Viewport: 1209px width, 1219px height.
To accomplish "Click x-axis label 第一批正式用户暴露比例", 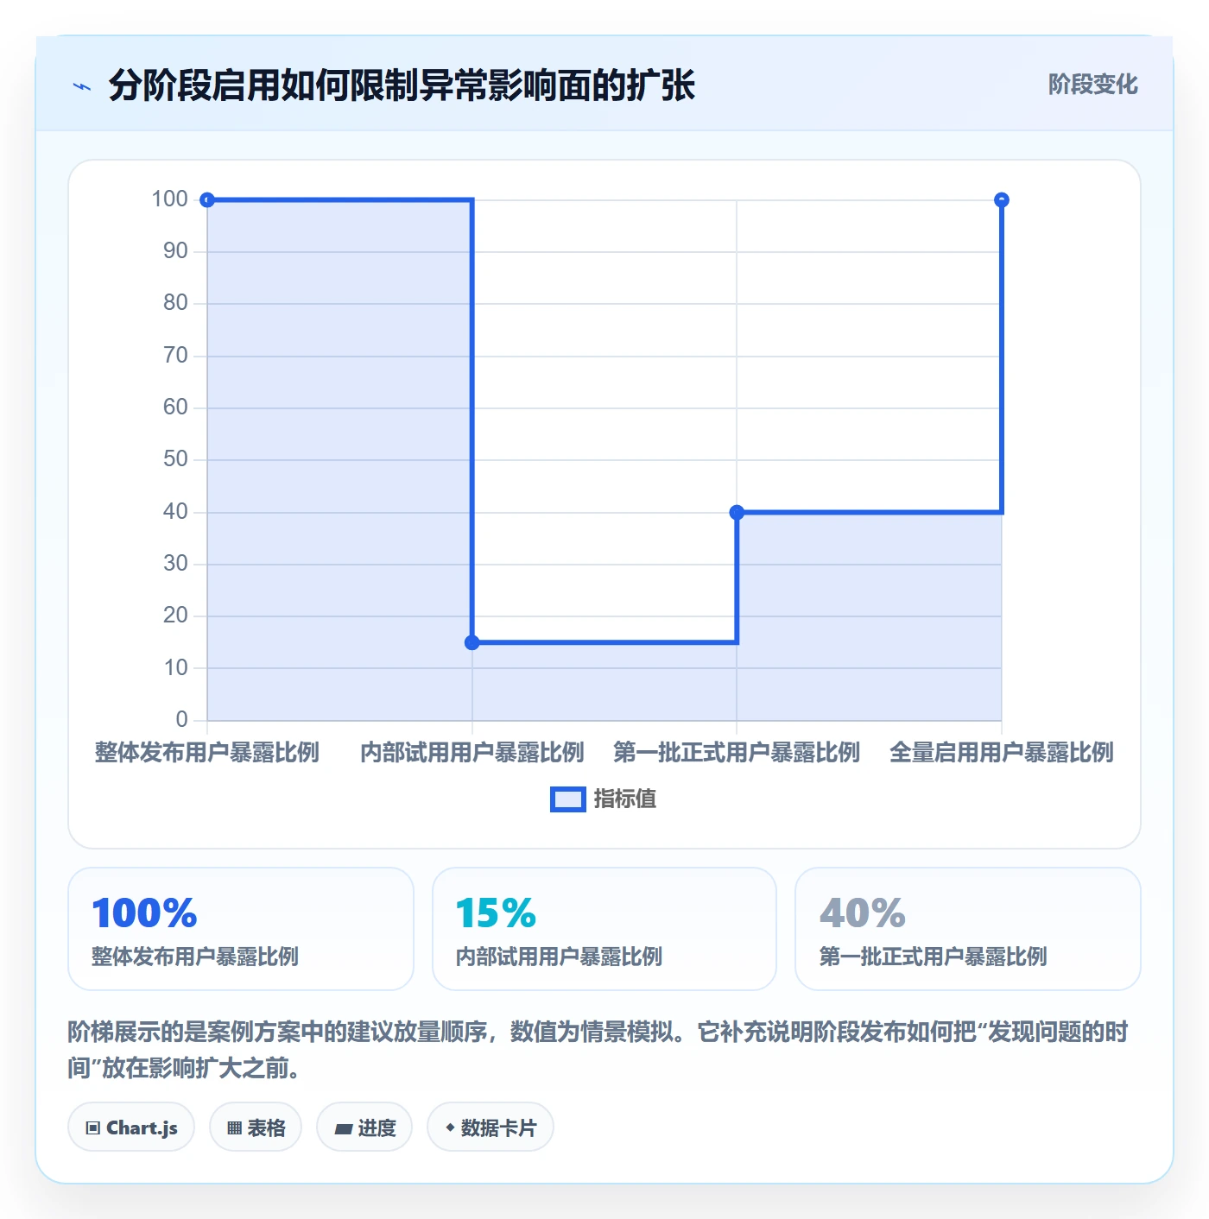I will pyautogui.click(x=737, y=753).
